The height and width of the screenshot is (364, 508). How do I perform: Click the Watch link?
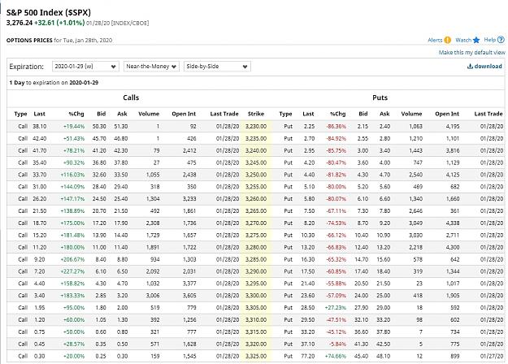tap(463, 40)
